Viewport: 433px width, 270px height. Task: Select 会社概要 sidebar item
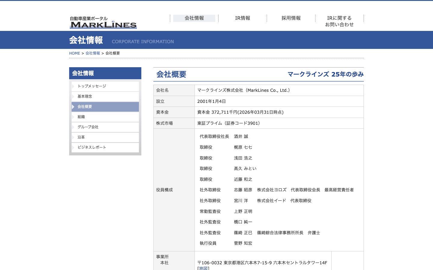click(105, 107)
